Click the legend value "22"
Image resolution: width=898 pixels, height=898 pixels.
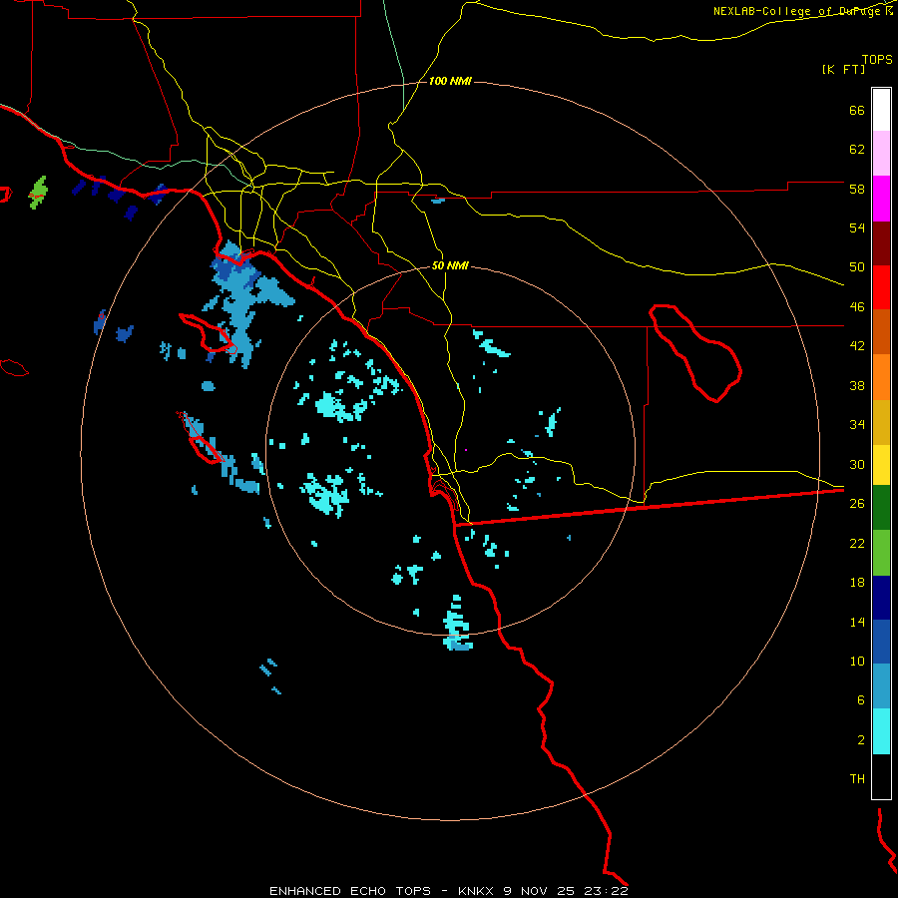(x=857, y=543)
